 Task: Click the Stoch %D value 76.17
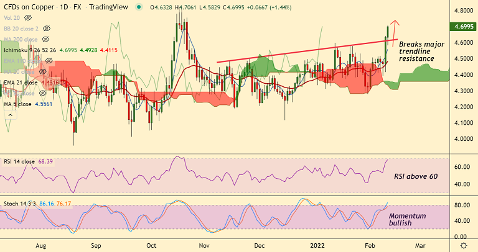[63, 204]
